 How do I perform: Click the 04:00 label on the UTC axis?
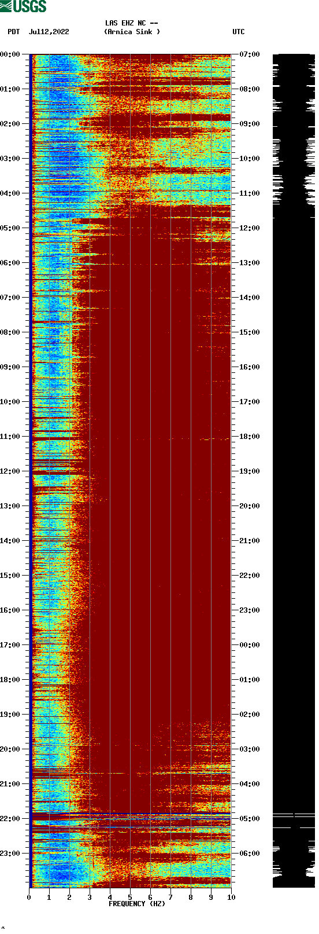point(250,784)
